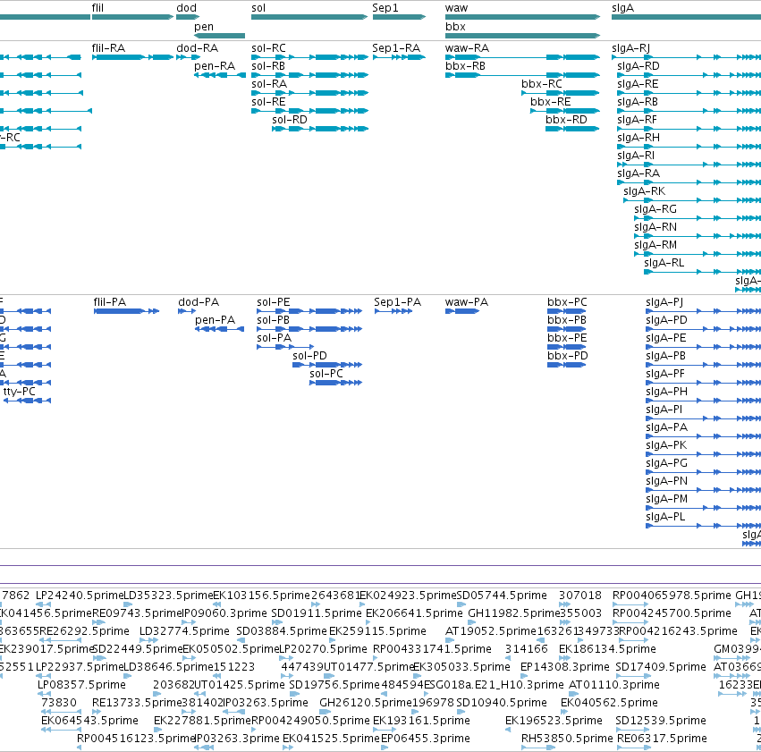This screenshot has height=752, width=761.
Task: Select transcript waw-RA
Action: click(x=523, y=57)
